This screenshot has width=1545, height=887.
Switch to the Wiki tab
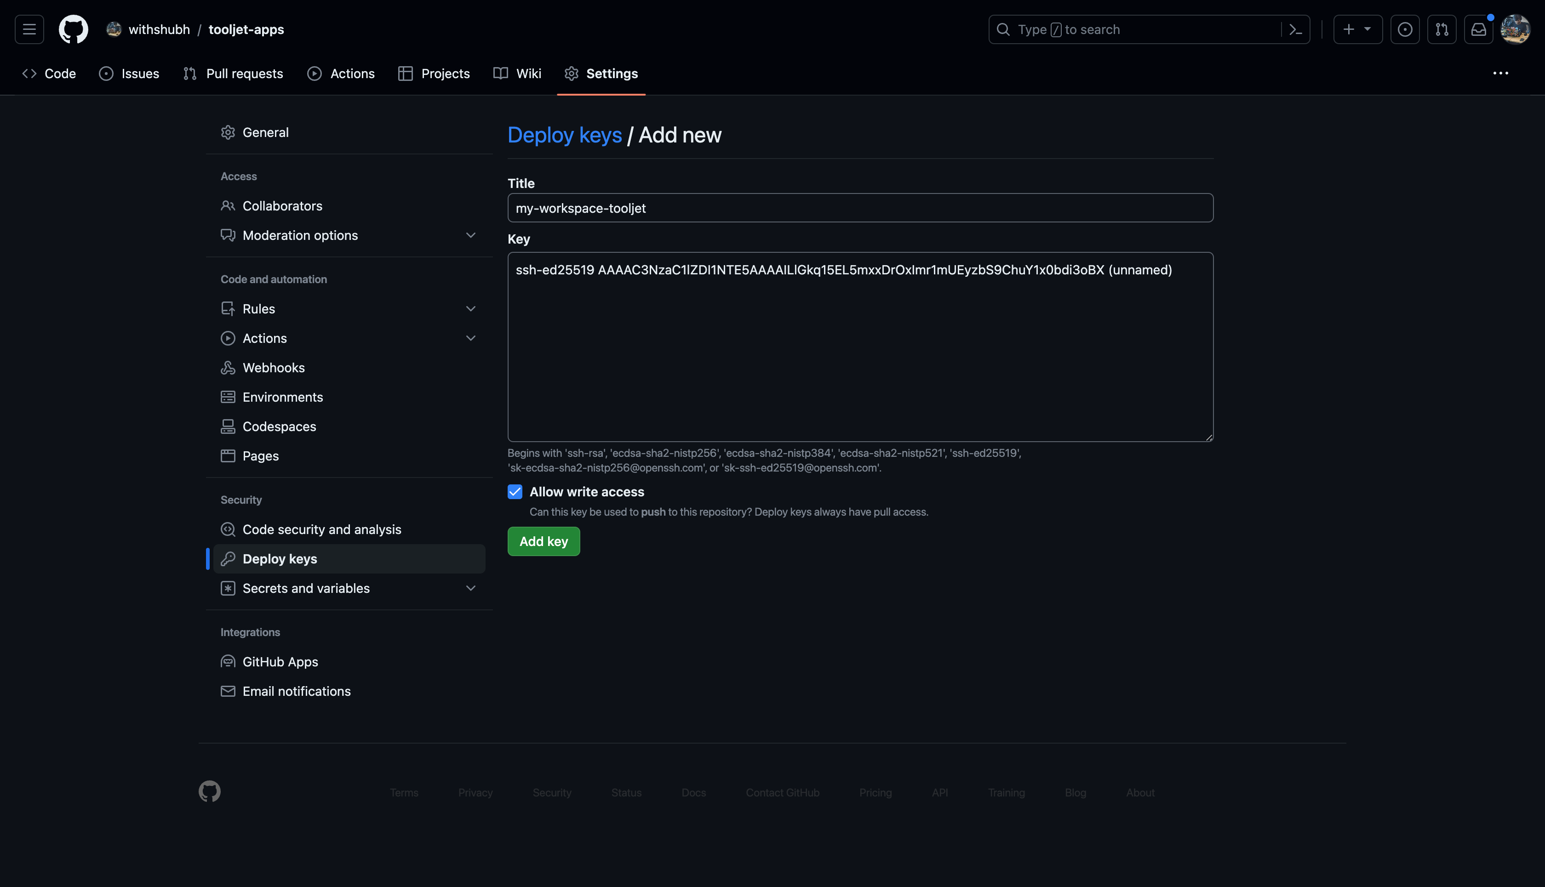pos(517,74)
